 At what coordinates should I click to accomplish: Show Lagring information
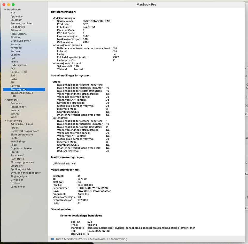coord(15,55)
